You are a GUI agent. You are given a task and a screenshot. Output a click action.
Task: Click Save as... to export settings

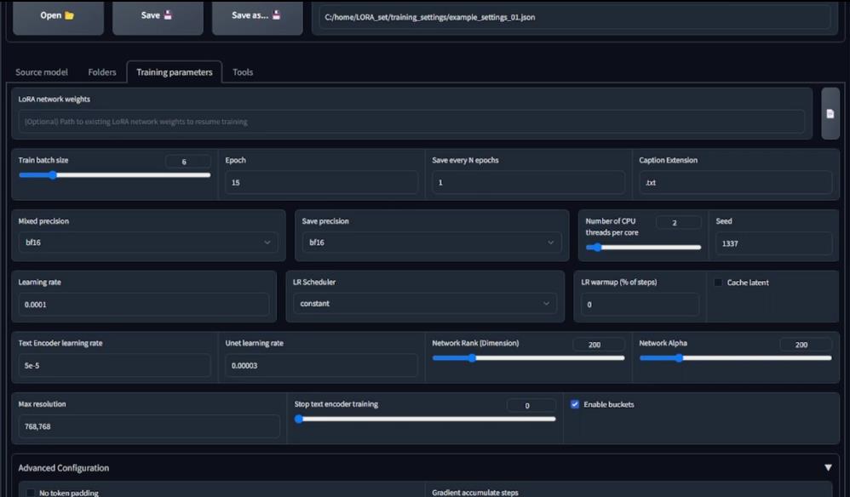pyautogui.click(x=256, y=14)
